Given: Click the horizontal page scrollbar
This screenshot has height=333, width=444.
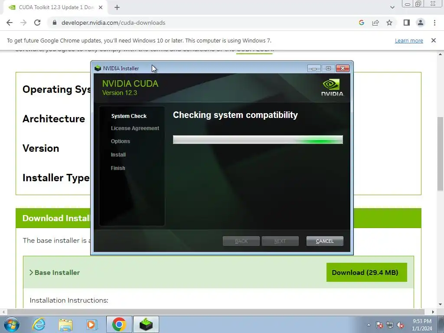Looking at the screenshot, I should coord(215,312).
